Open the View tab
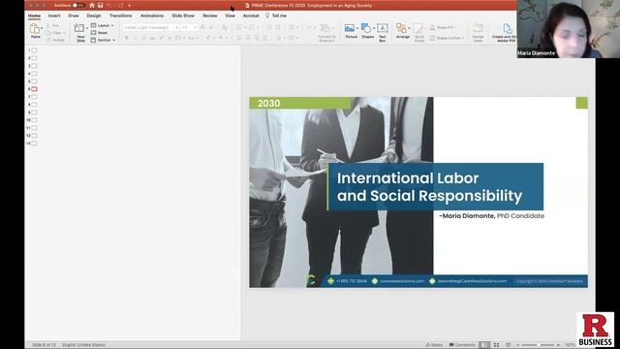Screen dimensions: 620x349 [x=231, y=16]
